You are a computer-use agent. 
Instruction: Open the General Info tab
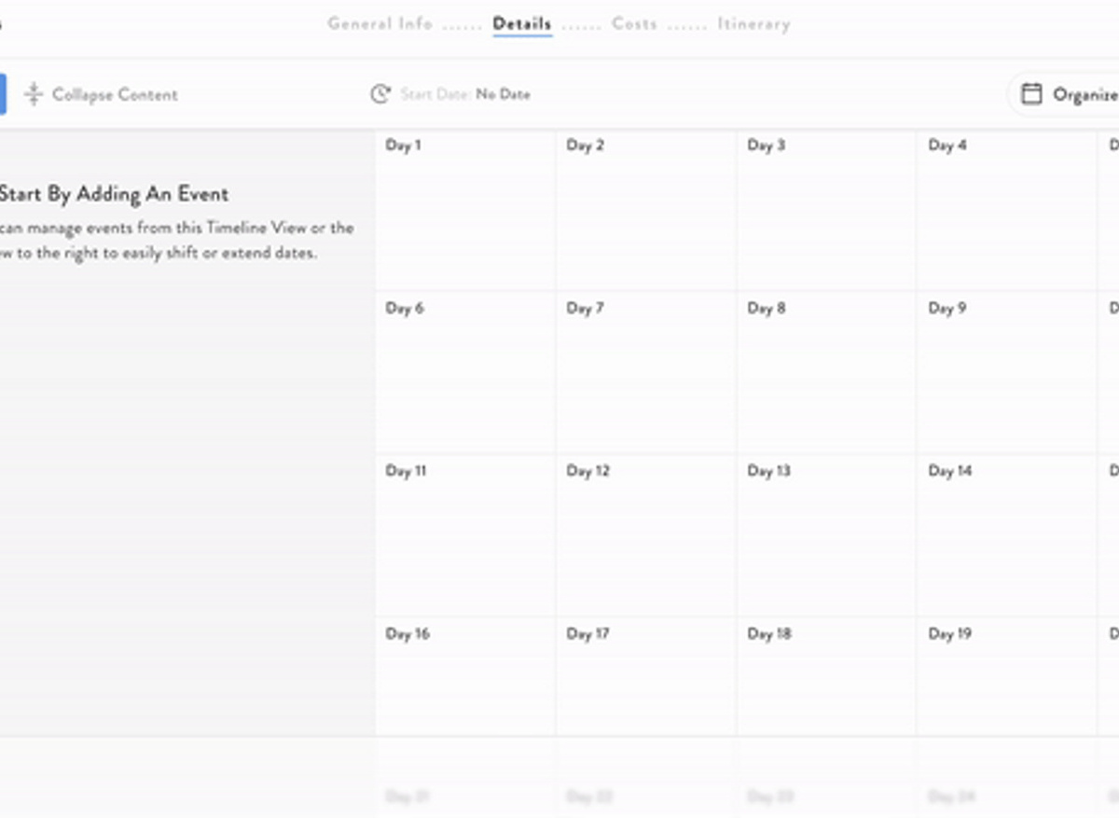point(380,24)
